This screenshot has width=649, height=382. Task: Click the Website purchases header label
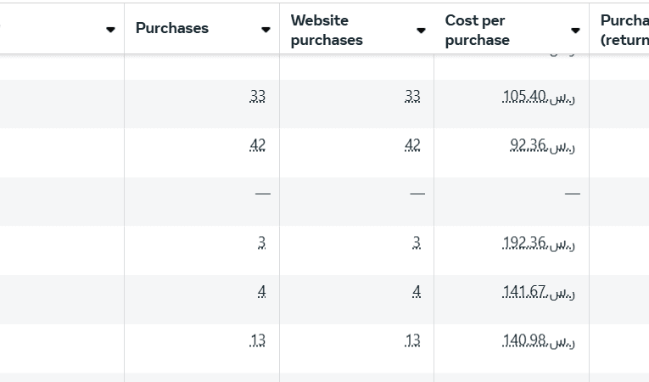pyautogui.click(x=327, y=30)
